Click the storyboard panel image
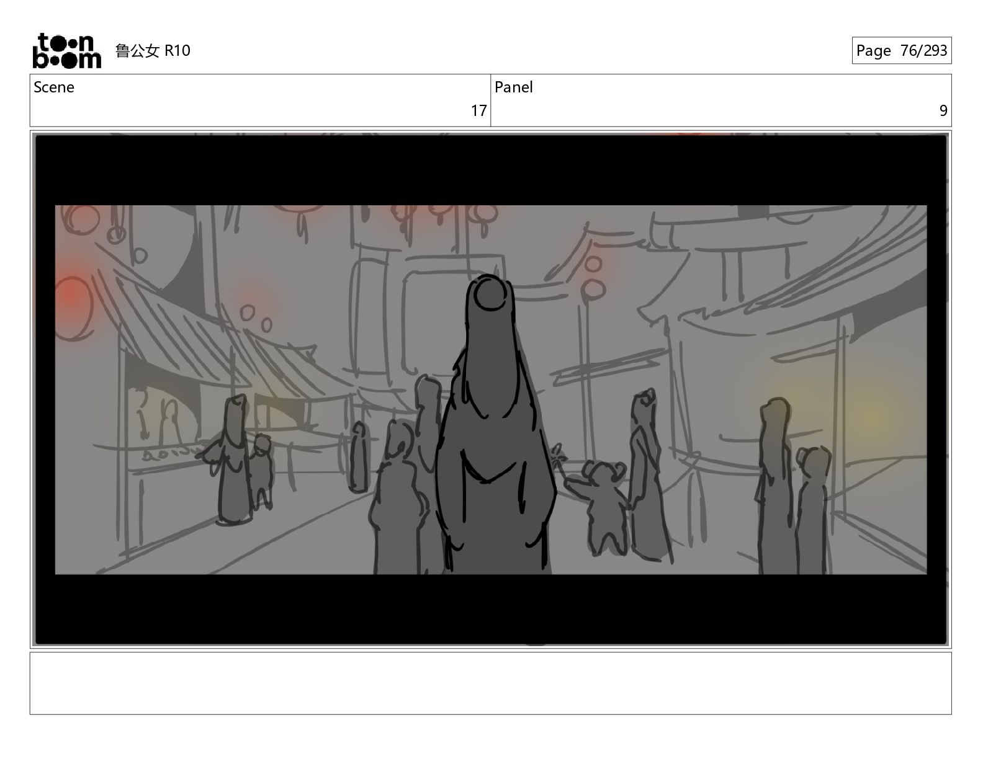This screenshot has width=983, height=759. click(491, 389)
